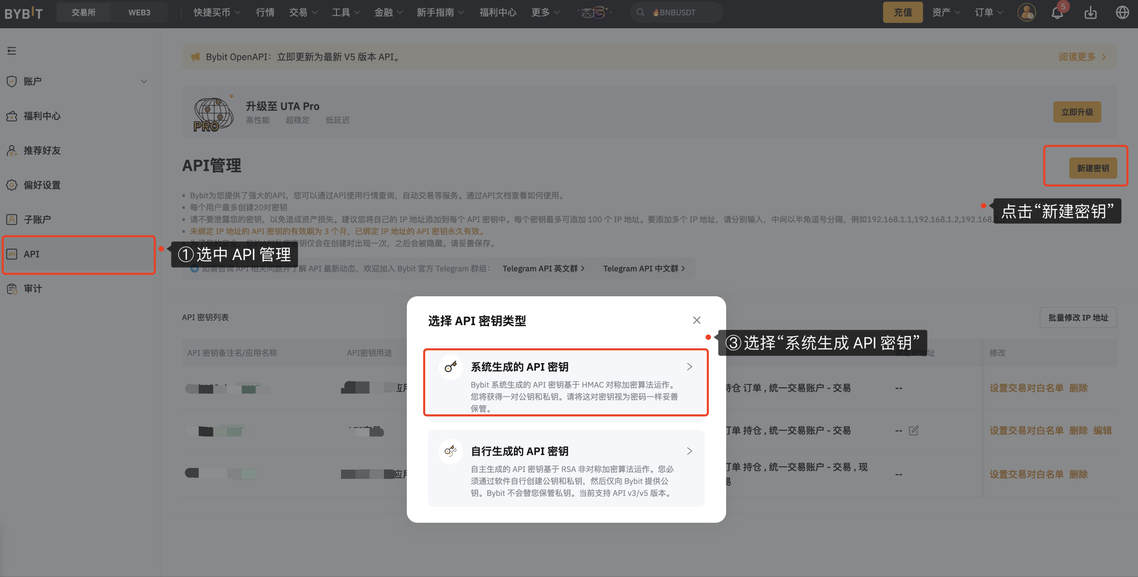1138x577 pixels.
Task: Open the Telegram API 中文群 link
Action: click(x=644, y=269)
